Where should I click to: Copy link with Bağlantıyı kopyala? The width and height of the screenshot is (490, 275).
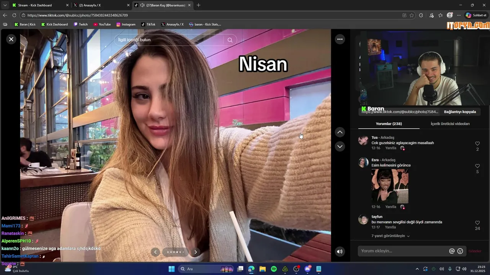point(460,112)
